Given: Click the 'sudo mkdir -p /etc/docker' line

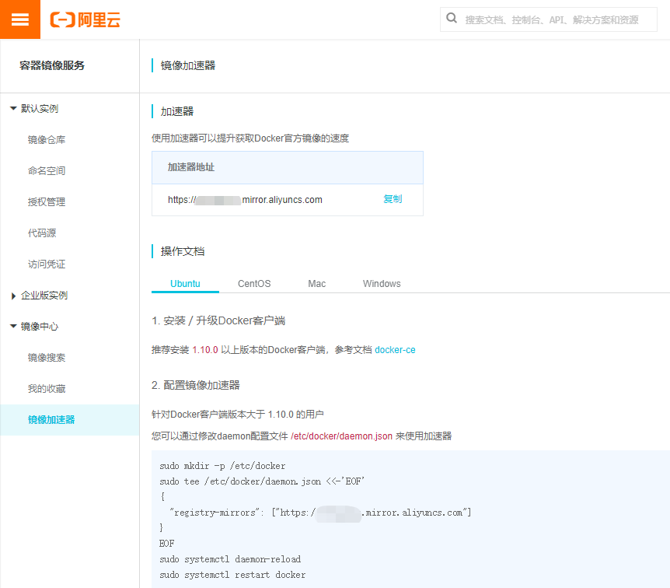Looking at the screenshot, I should coord(222,466).
